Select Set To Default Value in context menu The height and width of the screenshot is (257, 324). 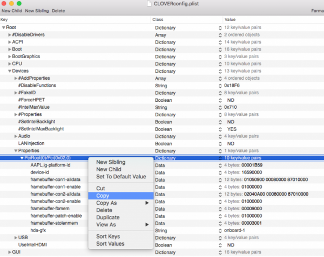point(121,177)
